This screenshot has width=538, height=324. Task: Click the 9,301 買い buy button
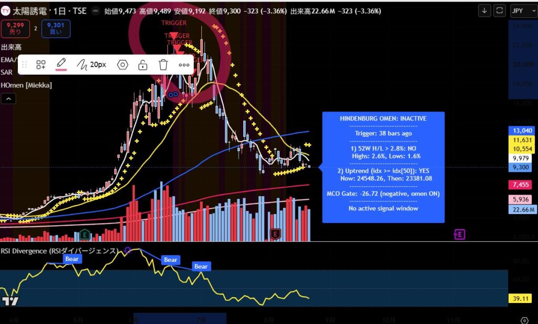click(56, 28)
